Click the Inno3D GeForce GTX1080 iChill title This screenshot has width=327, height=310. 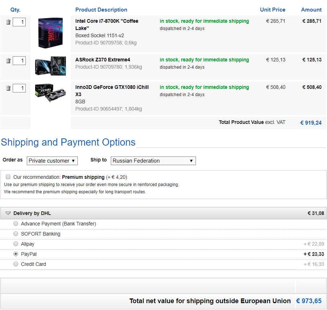pos(112,91)
